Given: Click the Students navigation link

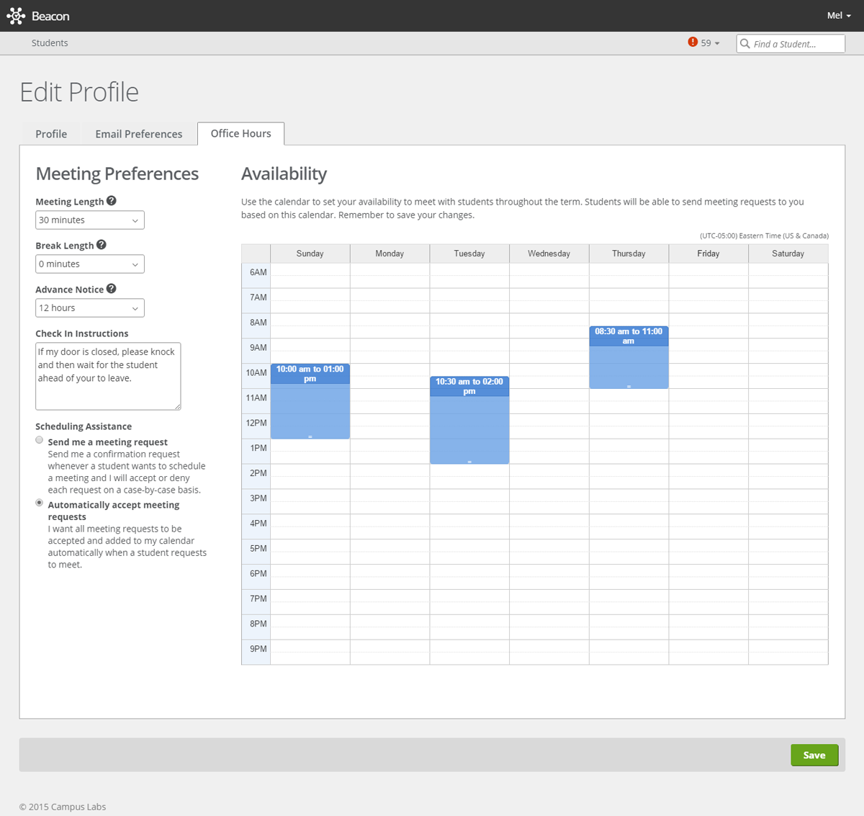Looking at the screenshot, I should coord(50,42).
